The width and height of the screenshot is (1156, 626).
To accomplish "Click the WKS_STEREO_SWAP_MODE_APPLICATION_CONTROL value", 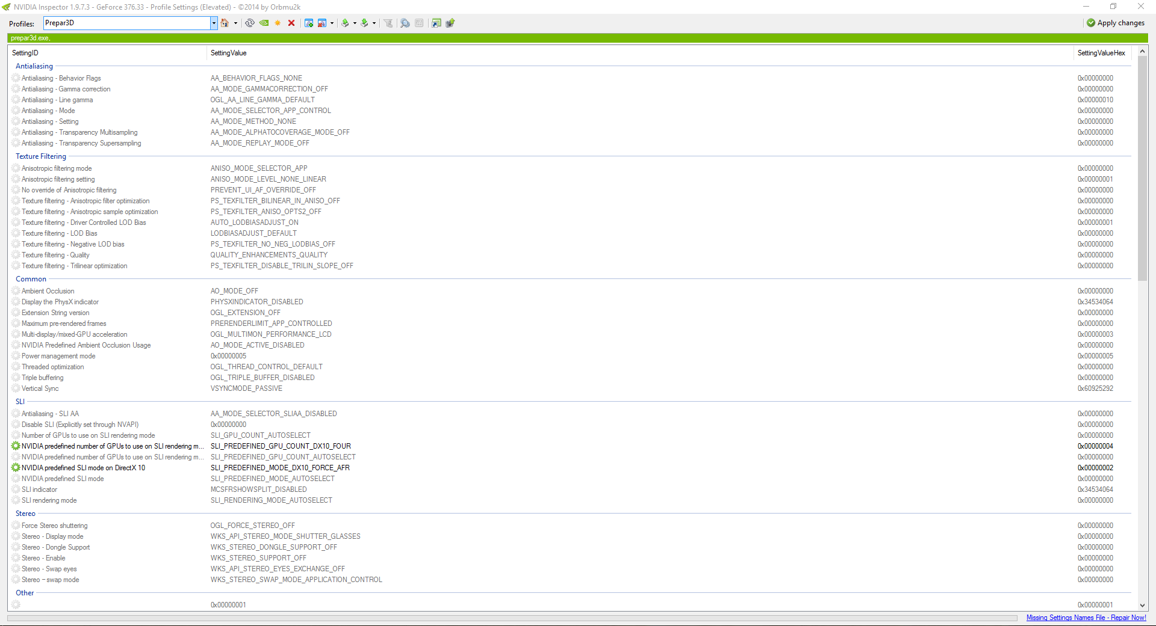I will [296, 580].
